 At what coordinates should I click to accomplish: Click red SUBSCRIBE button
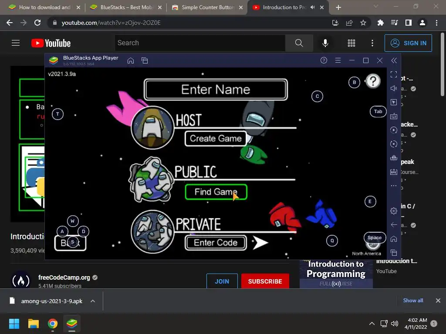(x=265, y=281)
